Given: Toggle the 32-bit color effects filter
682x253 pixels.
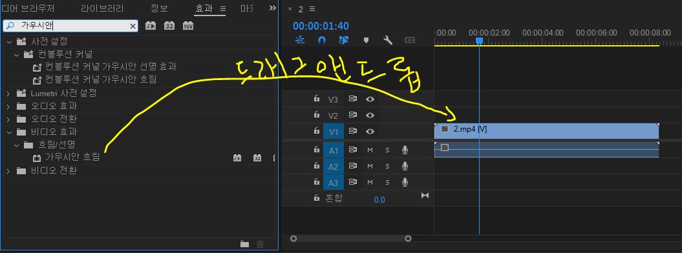Looking at the screenshot, I should [x=169, y=26].
